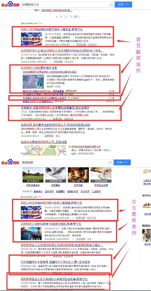Expand dropdown arrow after www.nbd.com.cn in the 深圳移民公司 results
151x291 pixels.
click(73, 45)
